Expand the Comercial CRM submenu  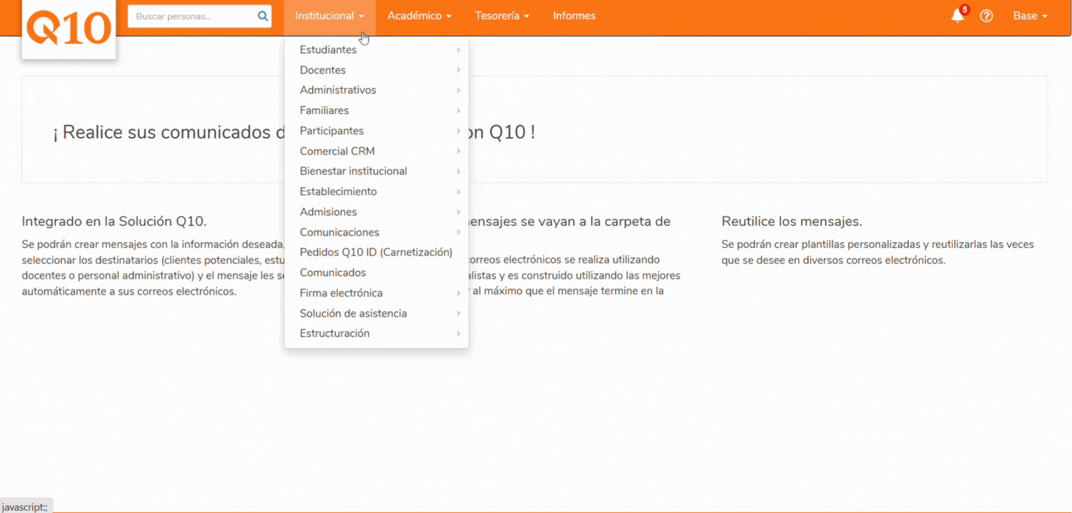coord(376,151)
